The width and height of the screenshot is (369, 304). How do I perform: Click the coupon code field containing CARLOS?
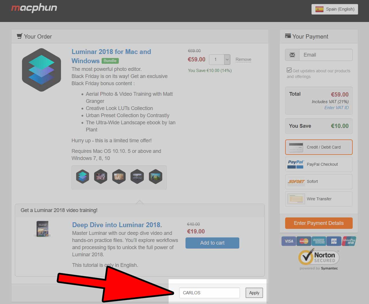209,293
